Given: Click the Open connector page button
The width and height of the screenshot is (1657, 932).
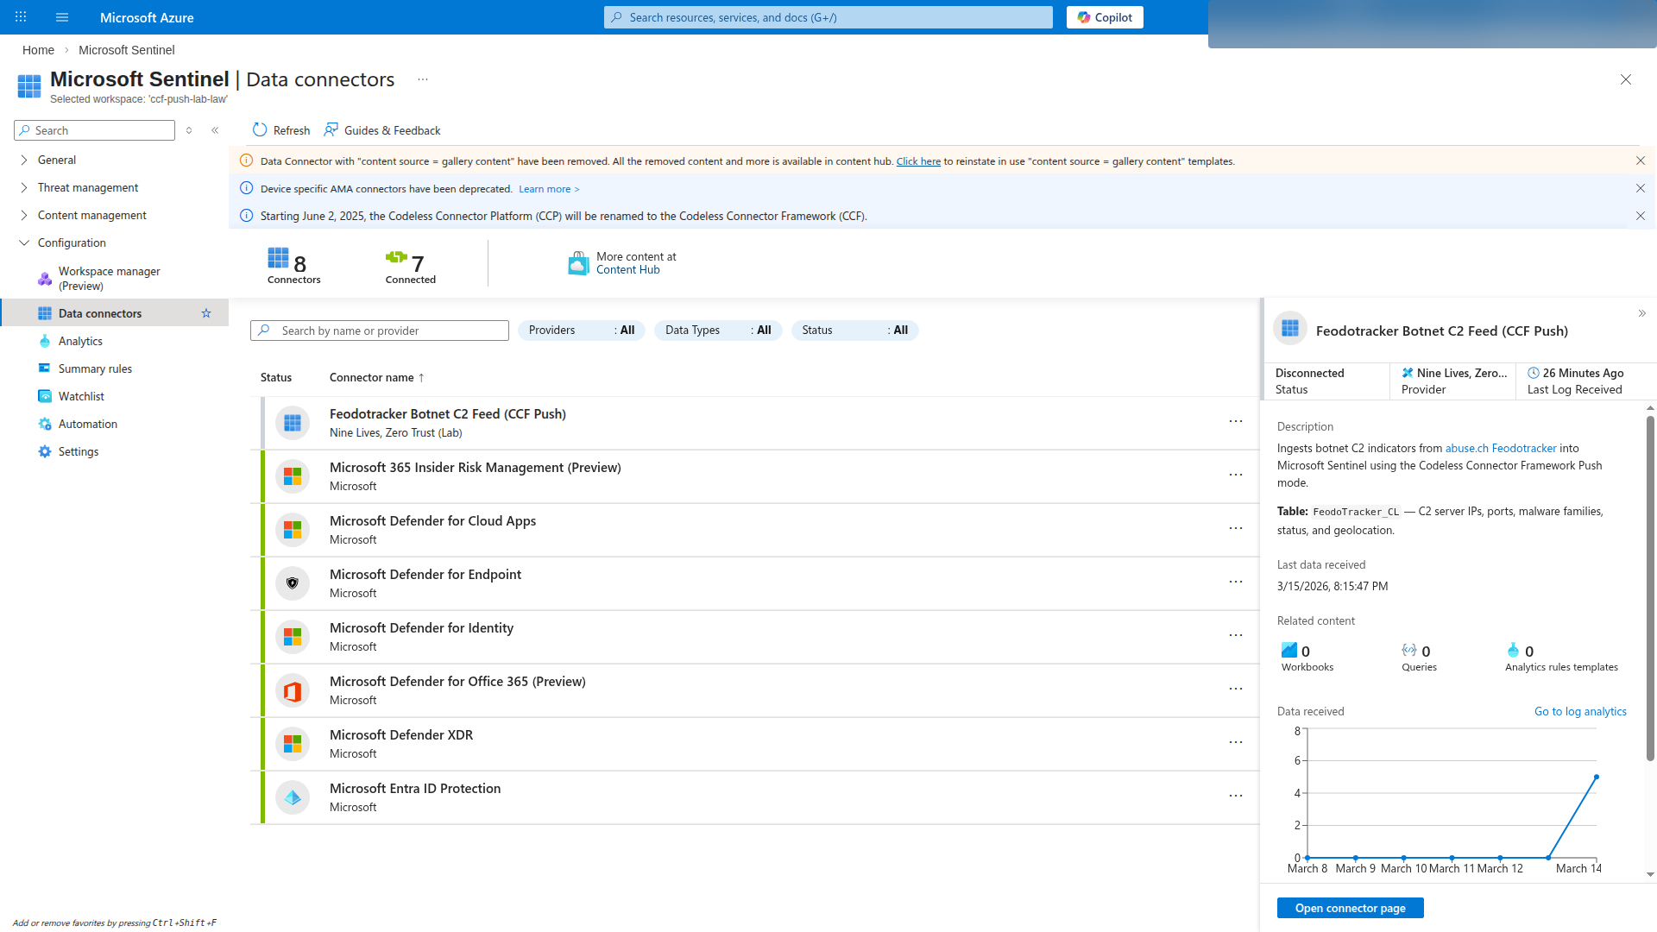Looking at the screenshot, I should coord(1350,908).
